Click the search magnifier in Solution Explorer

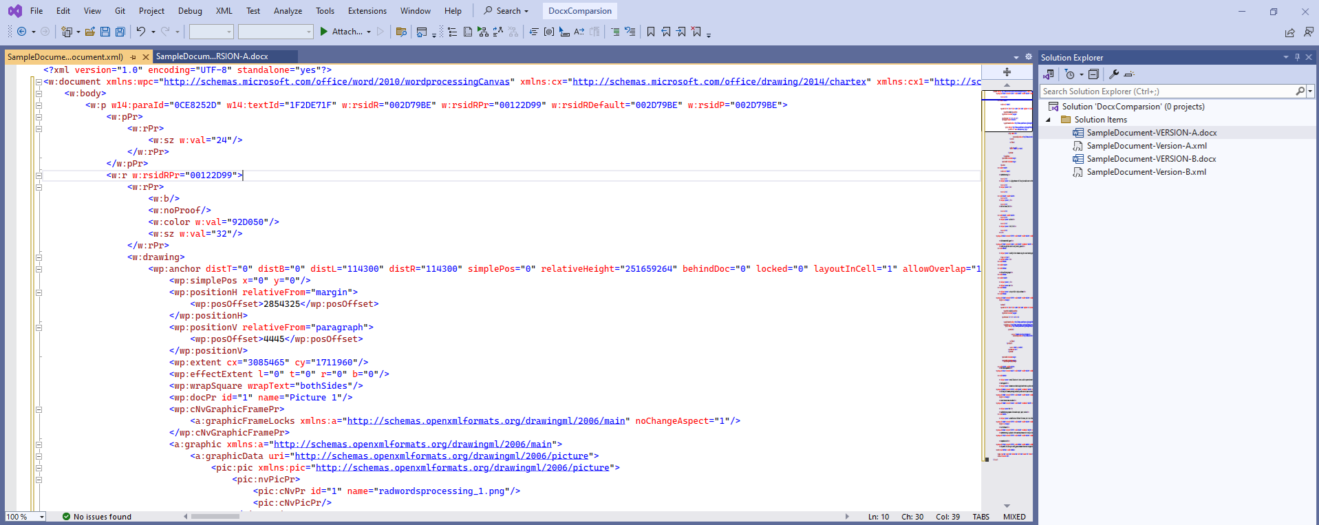click(1300, 92)
